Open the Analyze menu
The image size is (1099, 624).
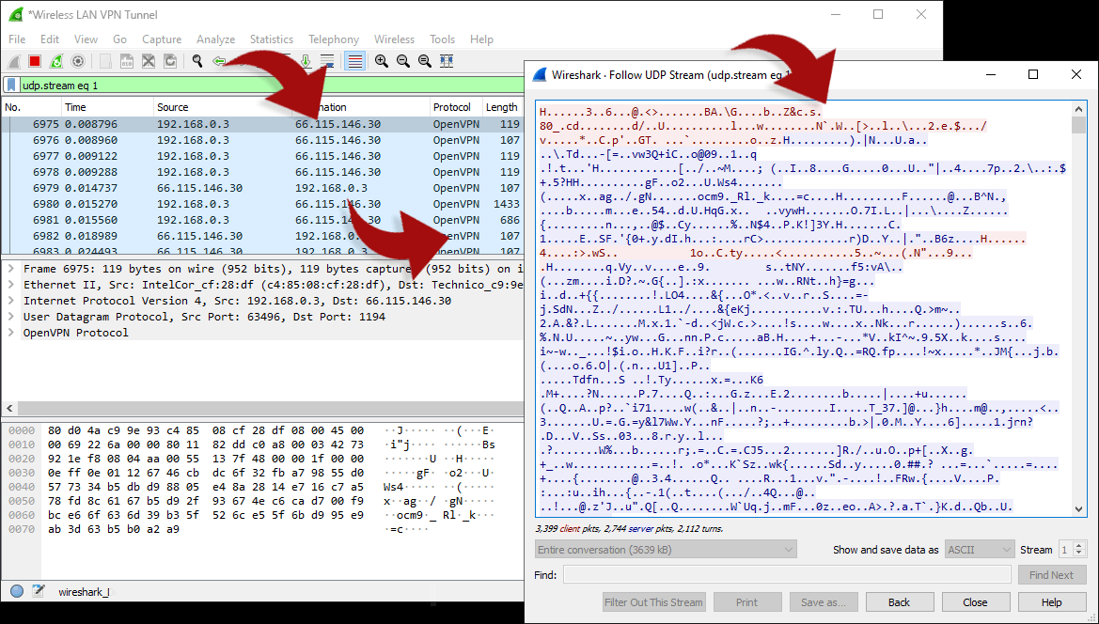[x=215, y=39]
